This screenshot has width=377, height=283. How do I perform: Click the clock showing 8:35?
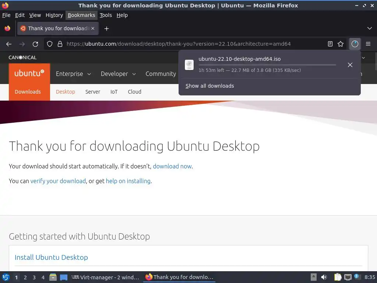pyautogui.click(x=370, y=277)
